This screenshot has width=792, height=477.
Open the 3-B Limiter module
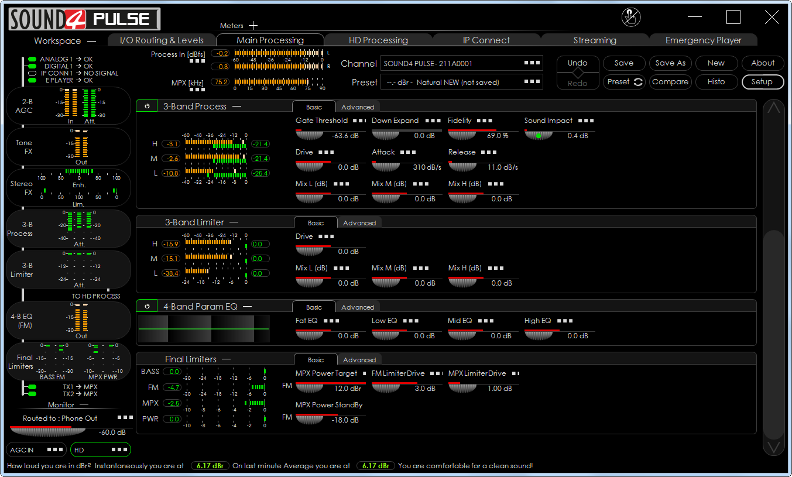pos(68,270)
